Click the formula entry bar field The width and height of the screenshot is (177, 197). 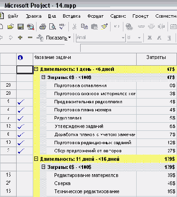point(129,48)
